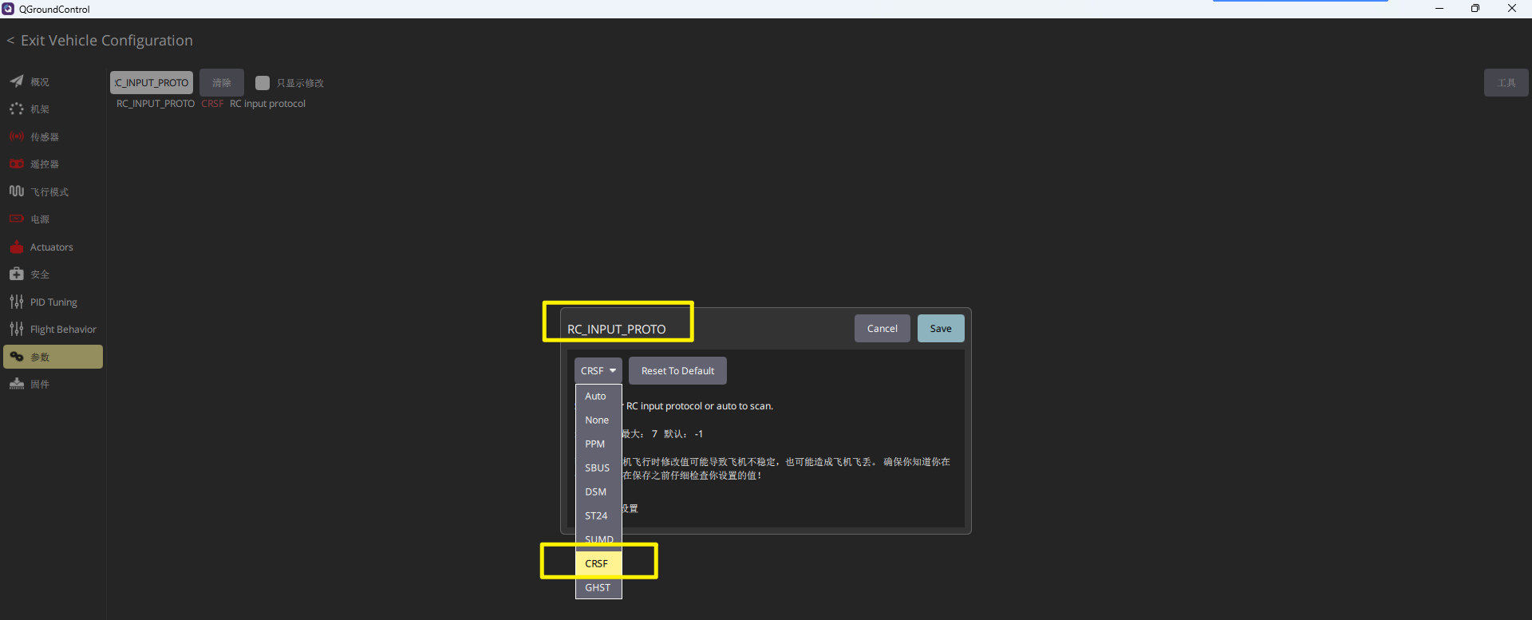
Task: Click the parameter search input field
Action: [x=152, y=83]
